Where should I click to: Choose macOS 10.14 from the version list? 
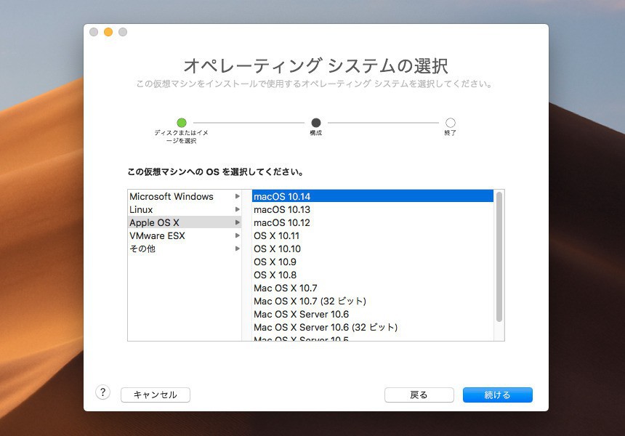click(x=282, y=197)
